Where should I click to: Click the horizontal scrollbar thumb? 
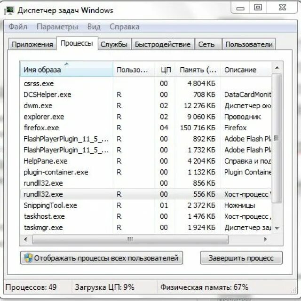pyautogui.click(x=130, y=239)
